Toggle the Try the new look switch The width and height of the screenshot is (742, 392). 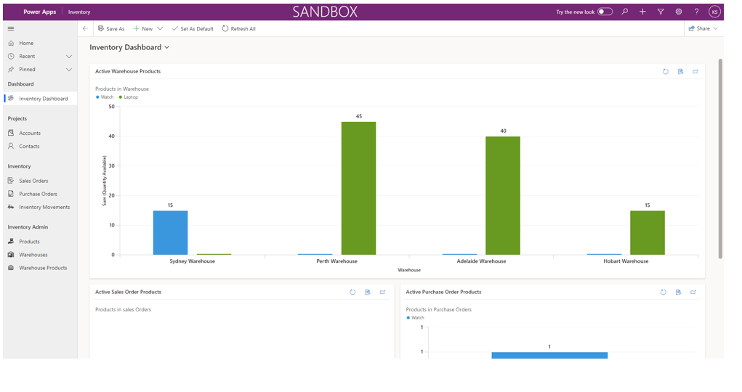(x=605, y=12)
